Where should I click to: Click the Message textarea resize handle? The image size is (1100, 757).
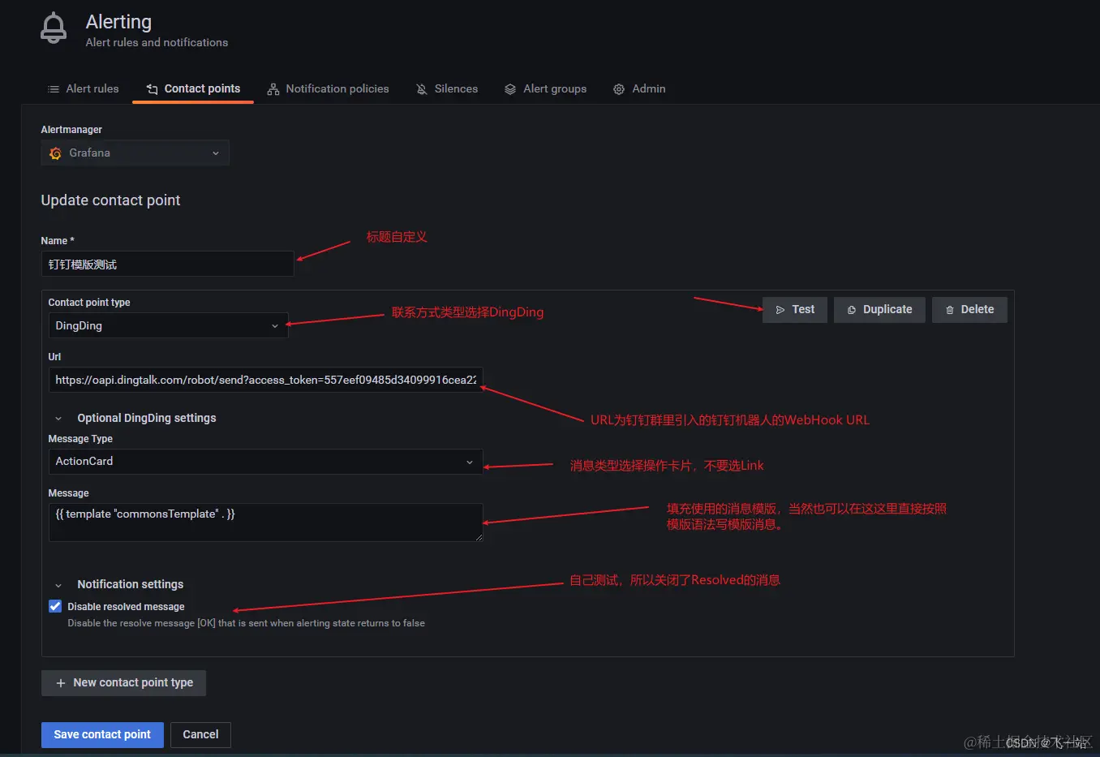click(479, 537)
